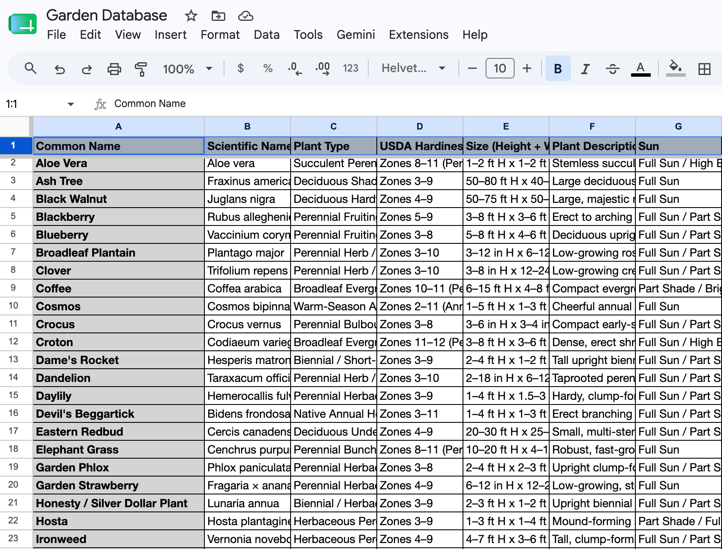Screen dimensions: 722x549
Task: Toggle strikethrough formatting
Action: [x=612, y=69]
